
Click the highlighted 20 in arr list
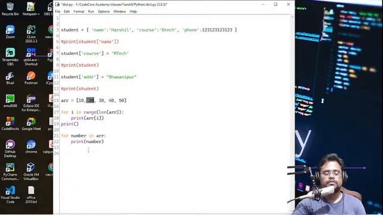(x=90, y=100)
